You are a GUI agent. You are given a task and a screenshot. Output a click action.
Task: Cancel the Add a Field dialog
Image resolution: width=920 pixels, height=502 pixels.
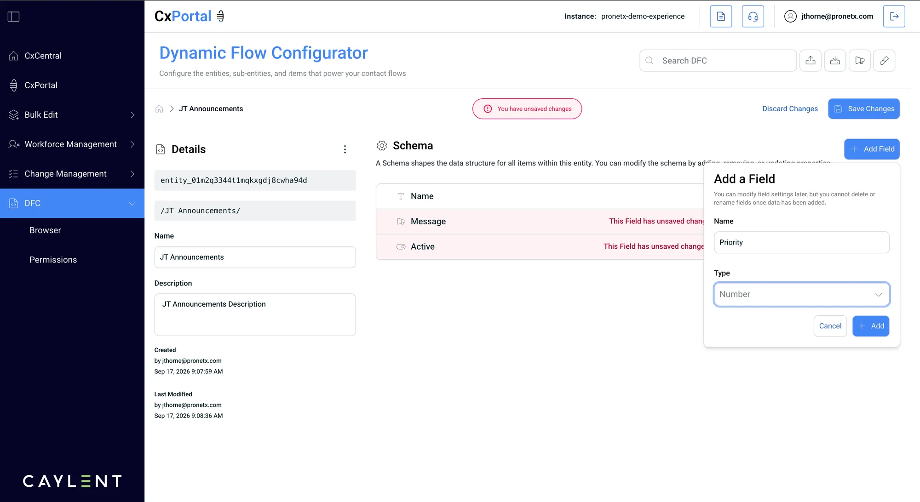(830, 326)
